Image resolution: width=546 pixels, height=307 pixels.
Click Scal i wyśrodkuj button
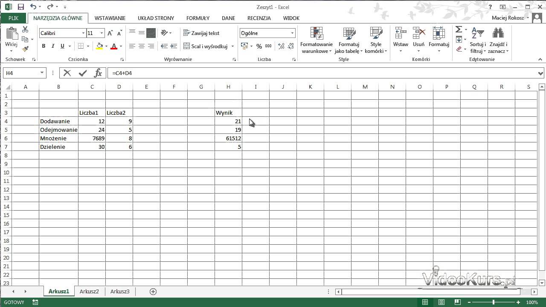206,46
